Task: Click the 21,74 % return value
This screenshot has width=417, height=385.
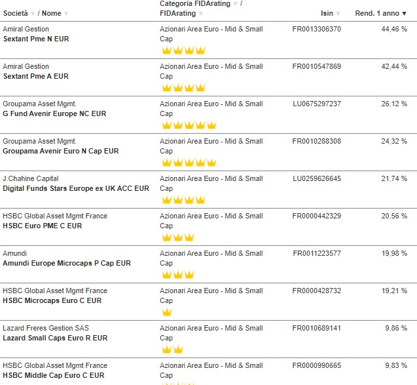Action: click(394, 178)
